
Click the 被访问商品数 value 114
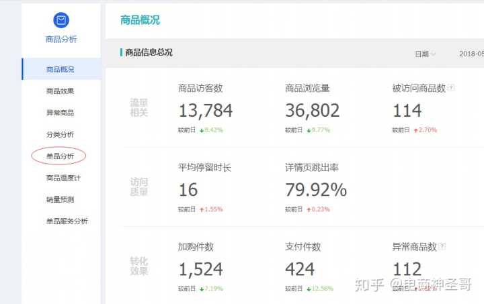tap(407, 111)
